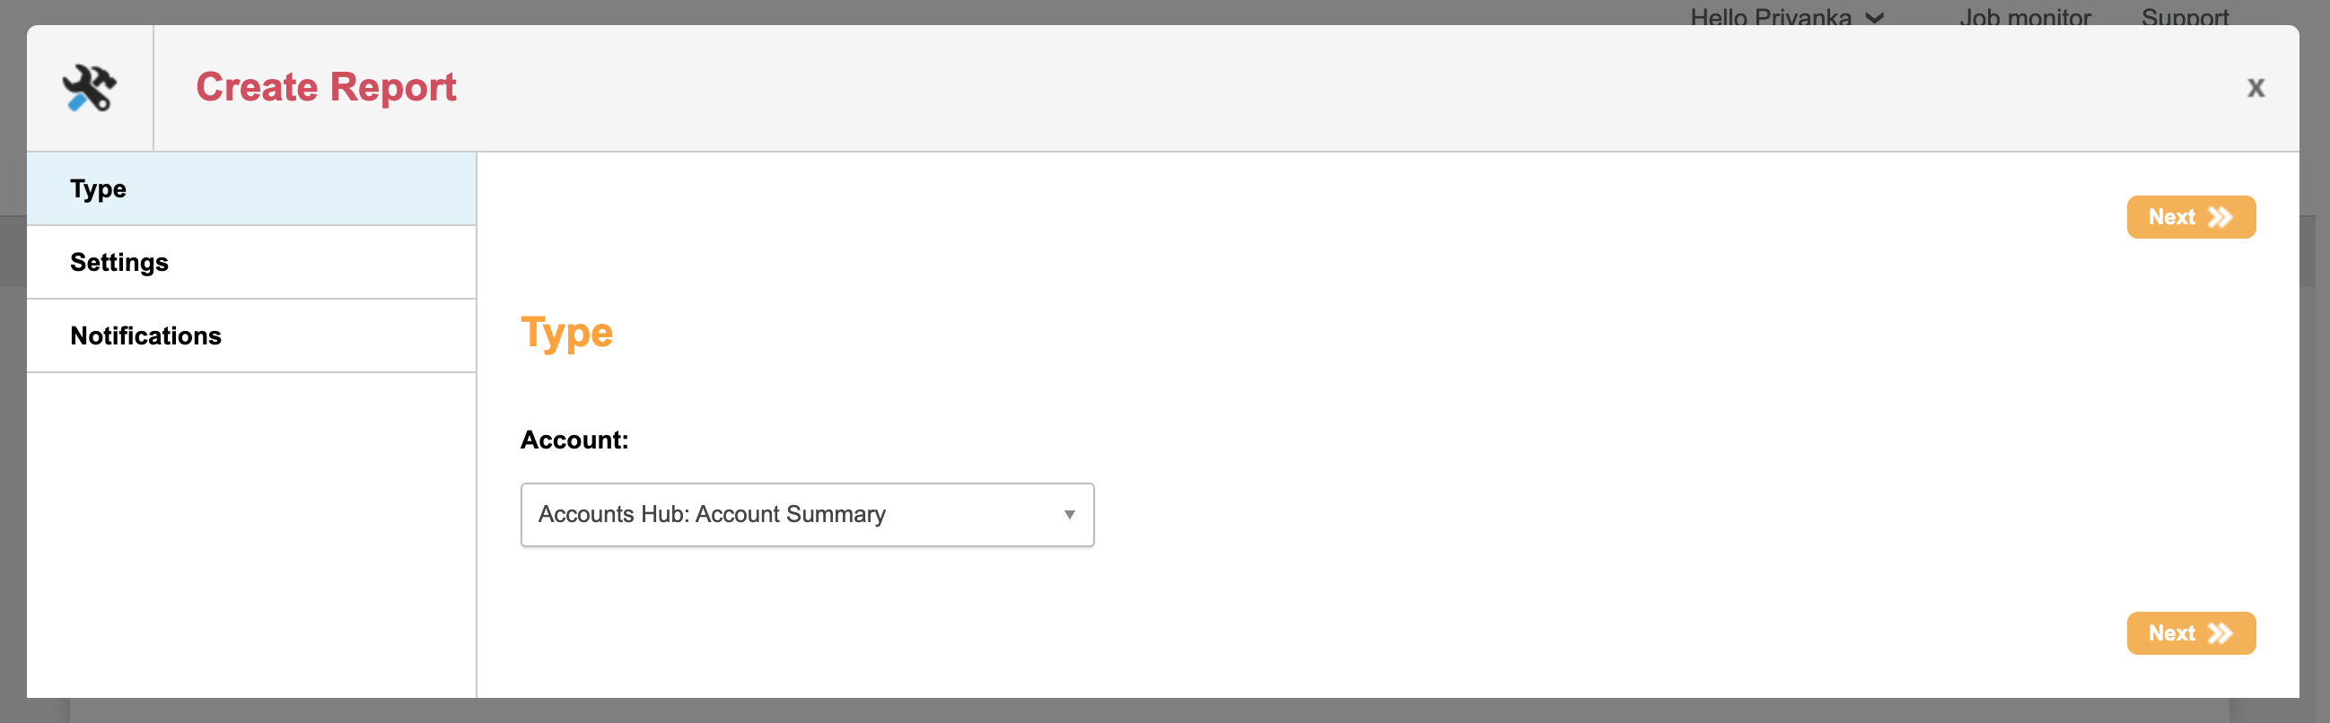Screen dimensions: 2330x723
Task: Switch to the Settings step
Action: 251,262
